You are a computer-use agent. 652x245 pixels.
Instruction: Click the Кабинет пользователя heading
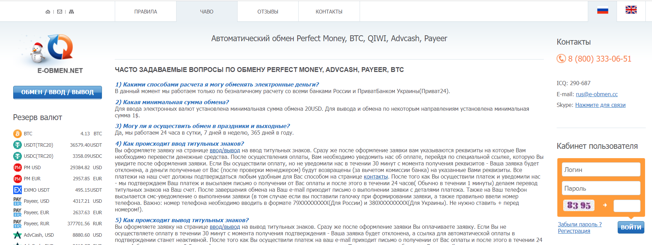(x=597, y=146)
